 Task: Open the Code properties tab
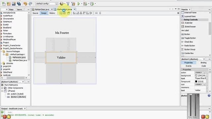point(204,66)
